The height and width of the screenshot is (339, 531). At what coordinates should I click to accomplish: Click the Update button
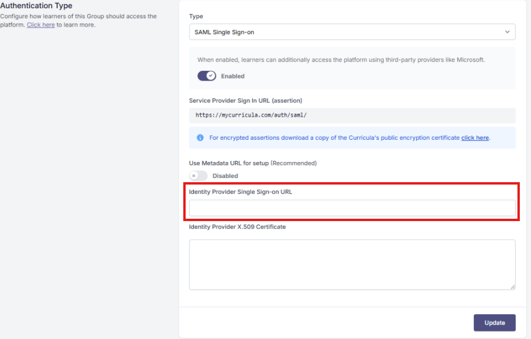click(494, 322)
